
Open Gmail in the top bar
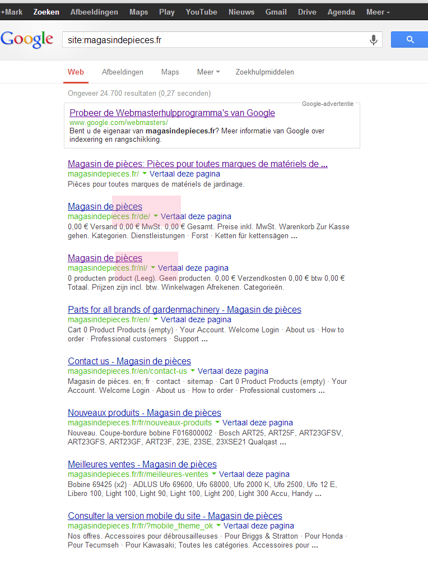tap(276, 12)
